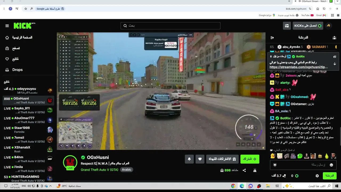Click OGxahmed username in chat

point(299,97)
